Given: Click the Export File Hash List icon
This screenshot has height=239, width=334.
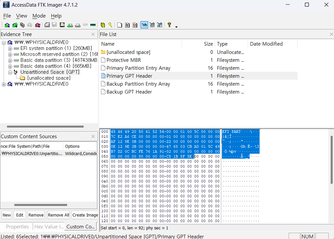Looking at the screenshot, I should pyautogui.click(x=127, y=25).
